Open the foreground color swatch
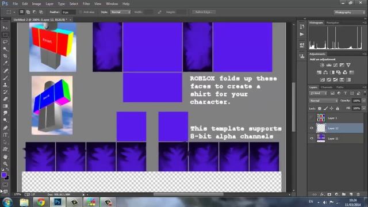This screenshot has height=207, width=368. [x=3, y=175]
